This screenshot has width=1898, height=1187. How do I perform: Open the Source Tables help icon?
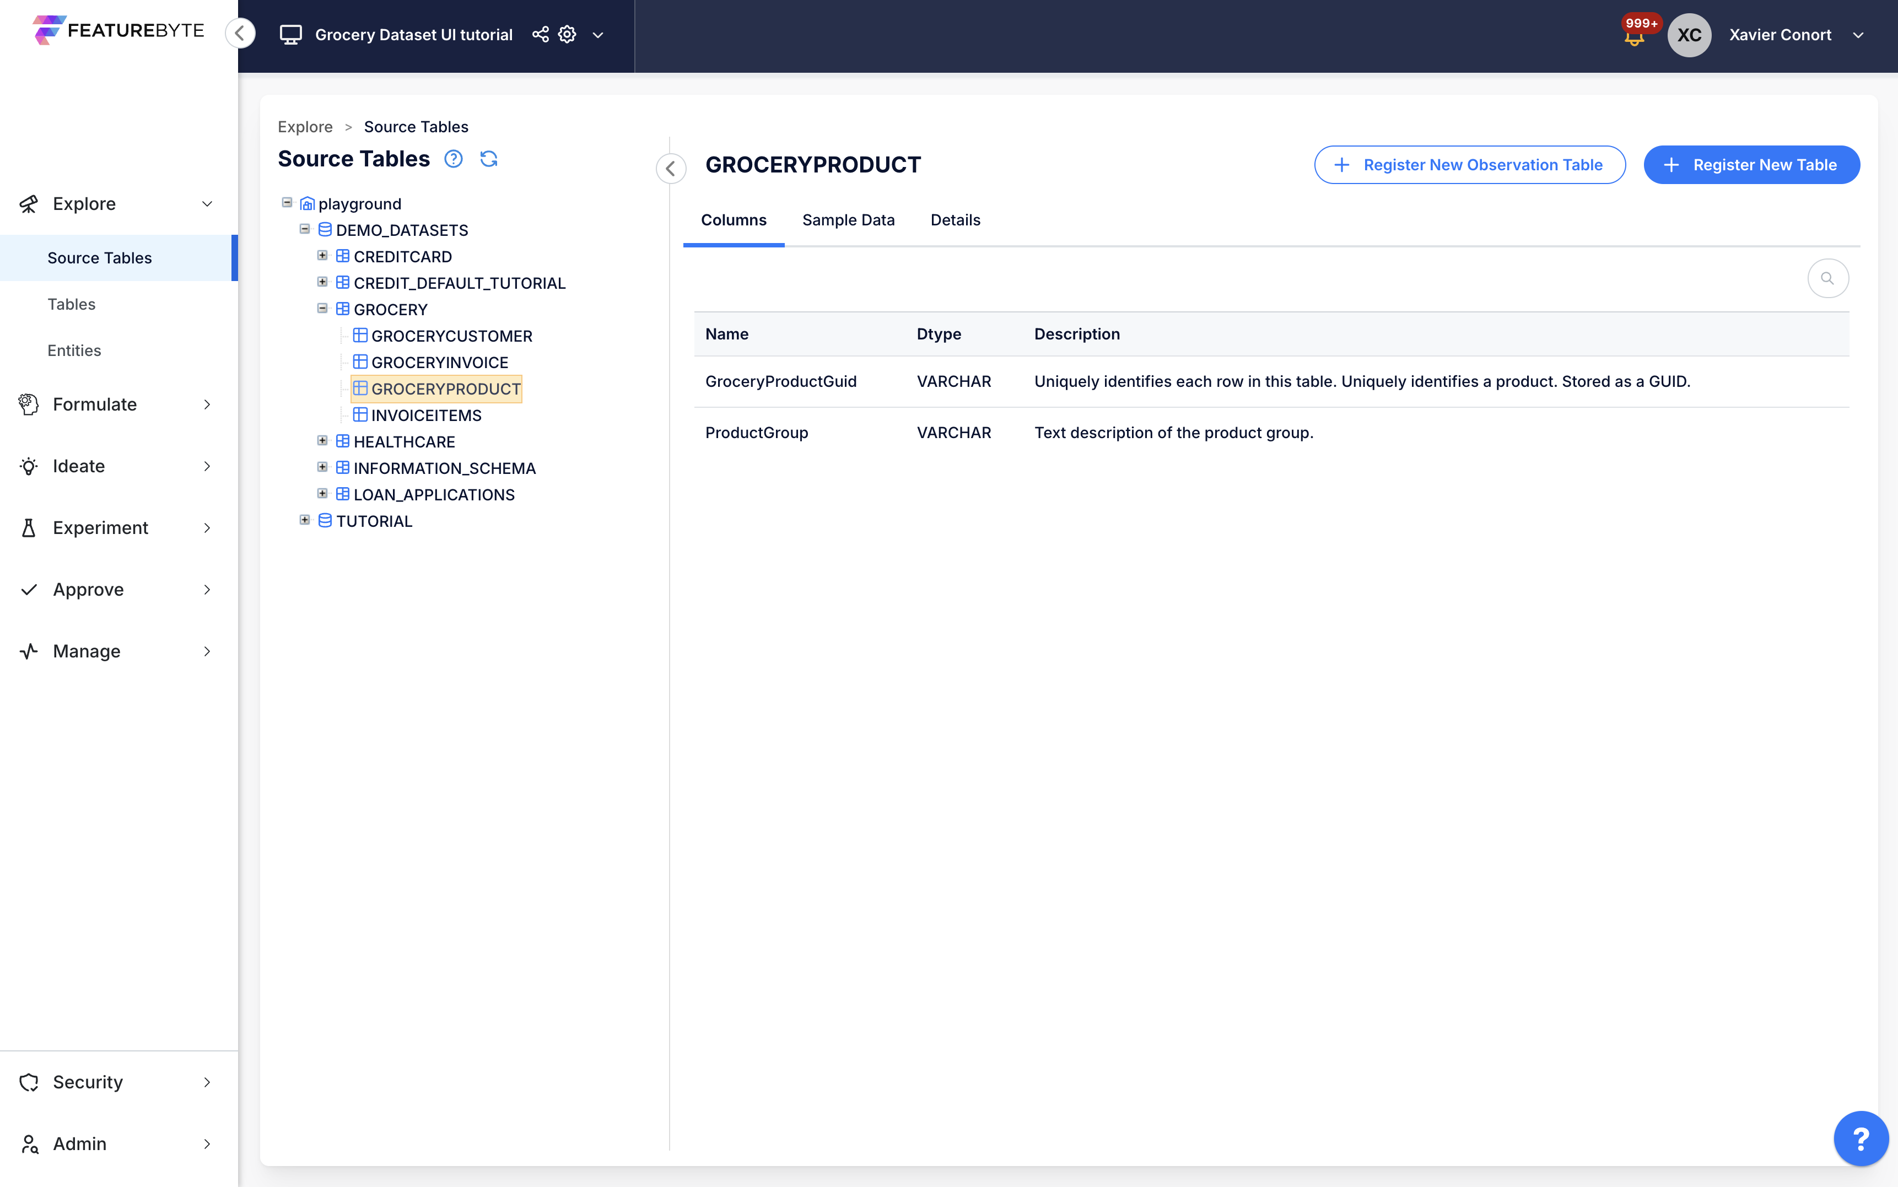coord(453,159)
